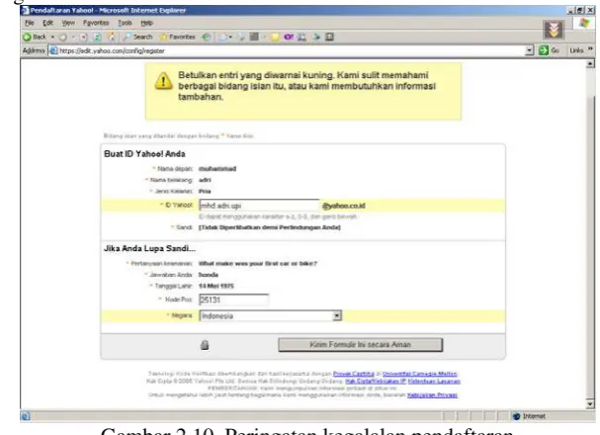The height and width of the screenshot is (435, 600).
Task: Click the Print toolbar icon
Action: pyautogui.click(x=241, y=38)
